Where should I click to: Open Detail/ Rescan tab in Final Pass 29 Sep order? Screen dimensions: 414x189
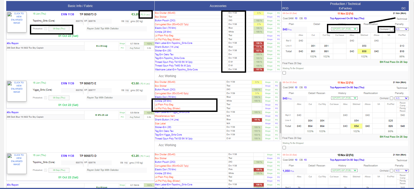click(317, 93)
